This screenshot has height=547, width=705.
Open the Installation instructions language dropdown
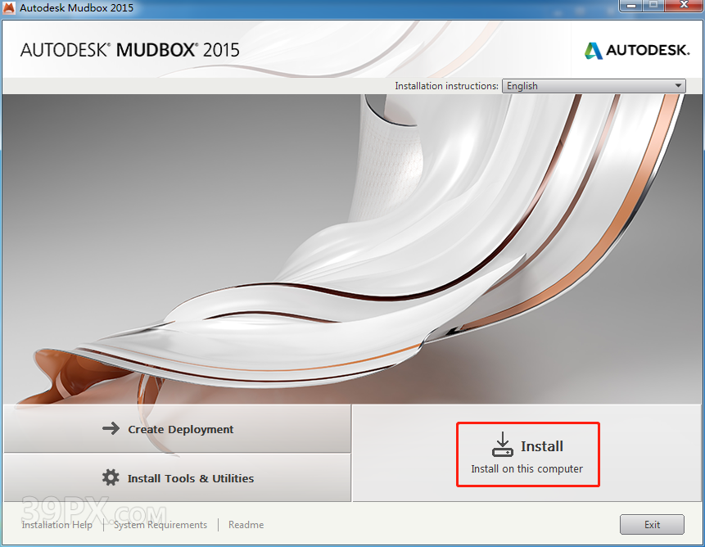click(x=593, y=85)
